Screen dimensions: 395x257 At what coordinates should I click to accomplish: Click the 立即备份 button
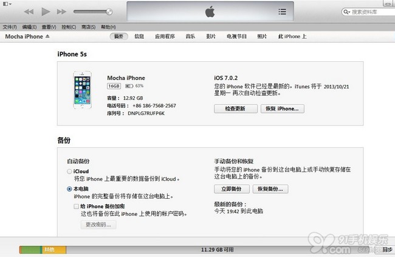[x=232, y=189]
